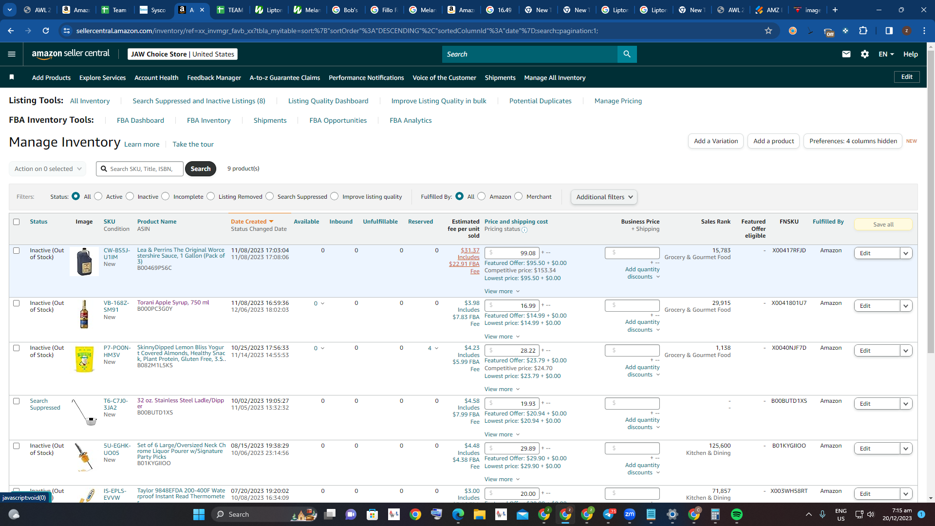Screen dimensions: 935x526
Task: Reload the page with the refresh icon
Action: click(x=46, y=31)
